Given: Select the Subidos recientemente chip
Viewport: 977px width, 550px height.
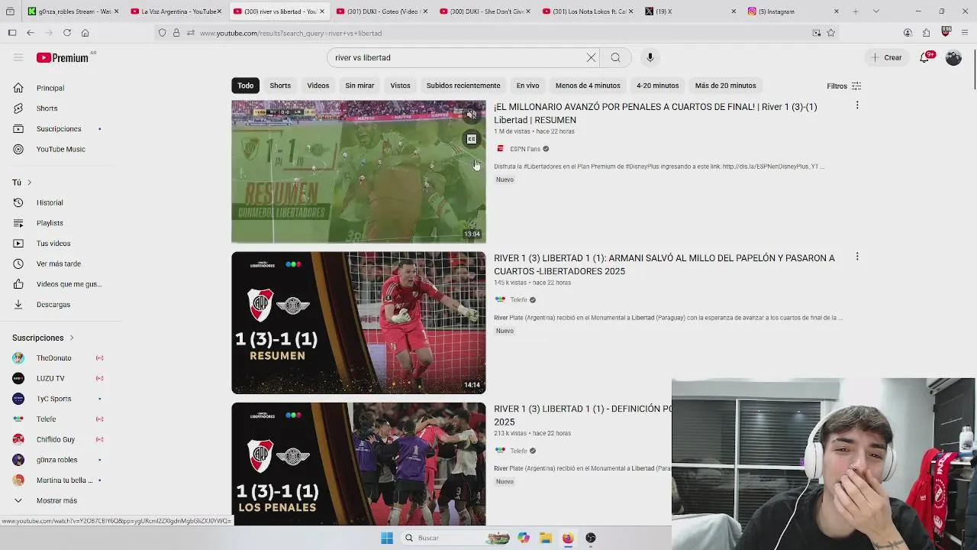Looking at the screenshot, I should tap(463, 86).
